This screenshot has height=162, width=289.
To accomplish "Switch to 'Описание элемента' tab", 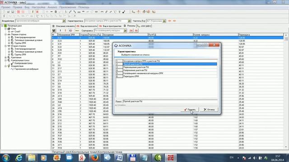I will [x=64, y=26].
